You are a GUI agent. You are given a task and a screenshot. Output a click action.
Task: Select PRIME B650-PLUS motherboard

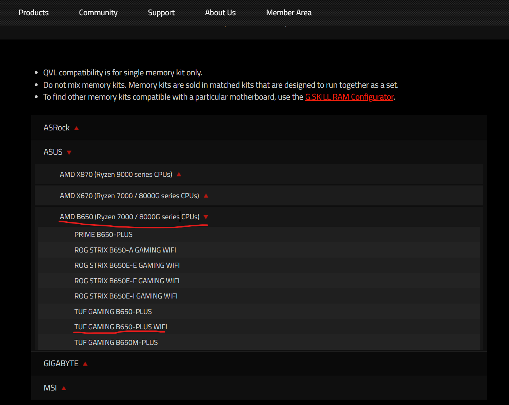[103, 235]
